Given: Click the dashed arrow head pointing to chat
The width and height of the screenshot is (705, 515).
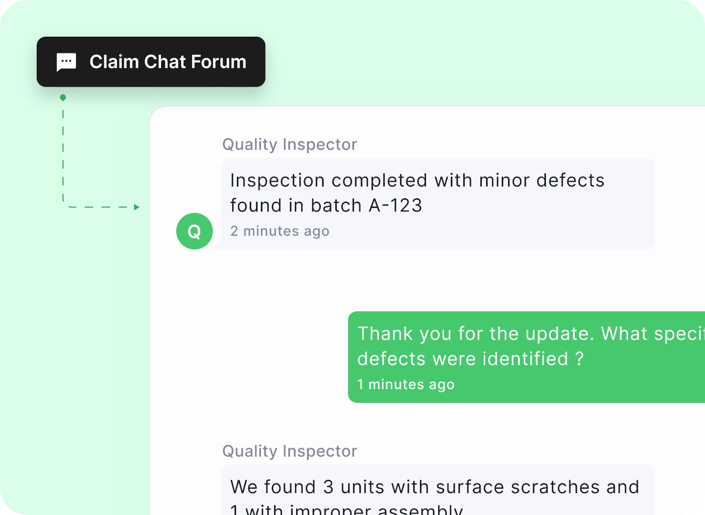Looking at the screenshot, I should pyautogui.click(x=137, y=207).
